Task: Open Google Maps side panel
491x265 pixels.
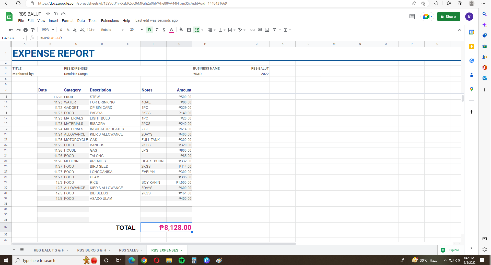Action: [472, 89]
